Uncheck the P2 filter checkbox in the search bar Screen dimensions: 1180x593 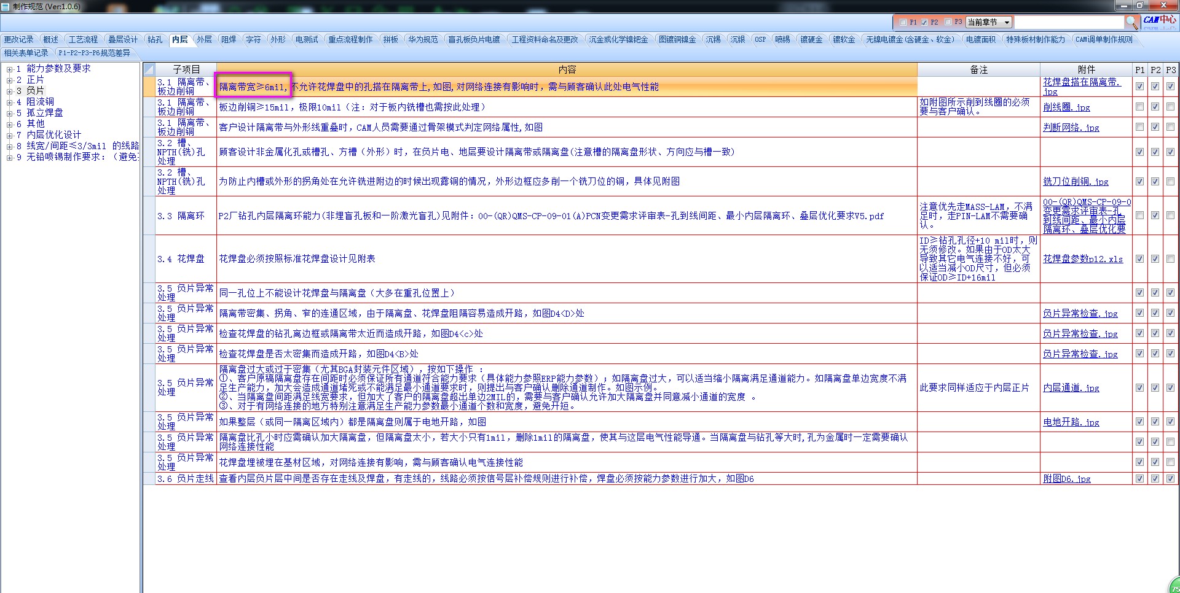(x=924, y=22)
